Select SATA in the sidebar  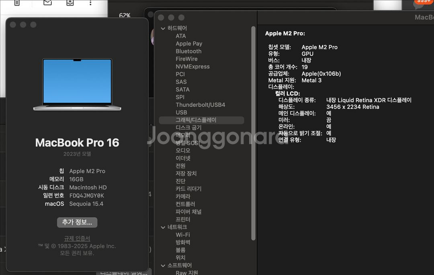pos(183,90)
